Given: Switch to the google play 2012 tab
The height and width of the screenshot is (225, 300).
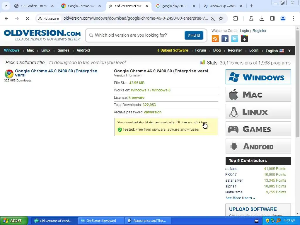Looking at the screenshot, I should click(175, 6).
